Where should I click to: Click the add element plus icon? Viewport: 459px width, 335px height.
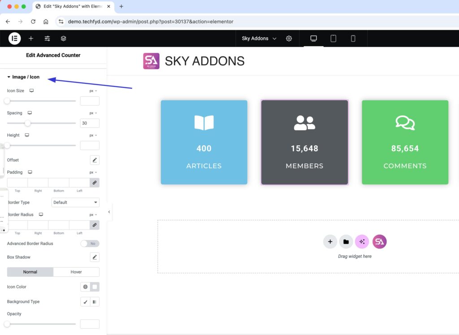pos(31,39)
